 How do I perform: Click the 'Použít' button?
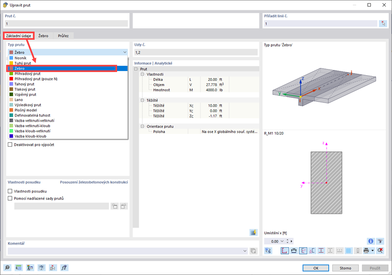point(375,268)
